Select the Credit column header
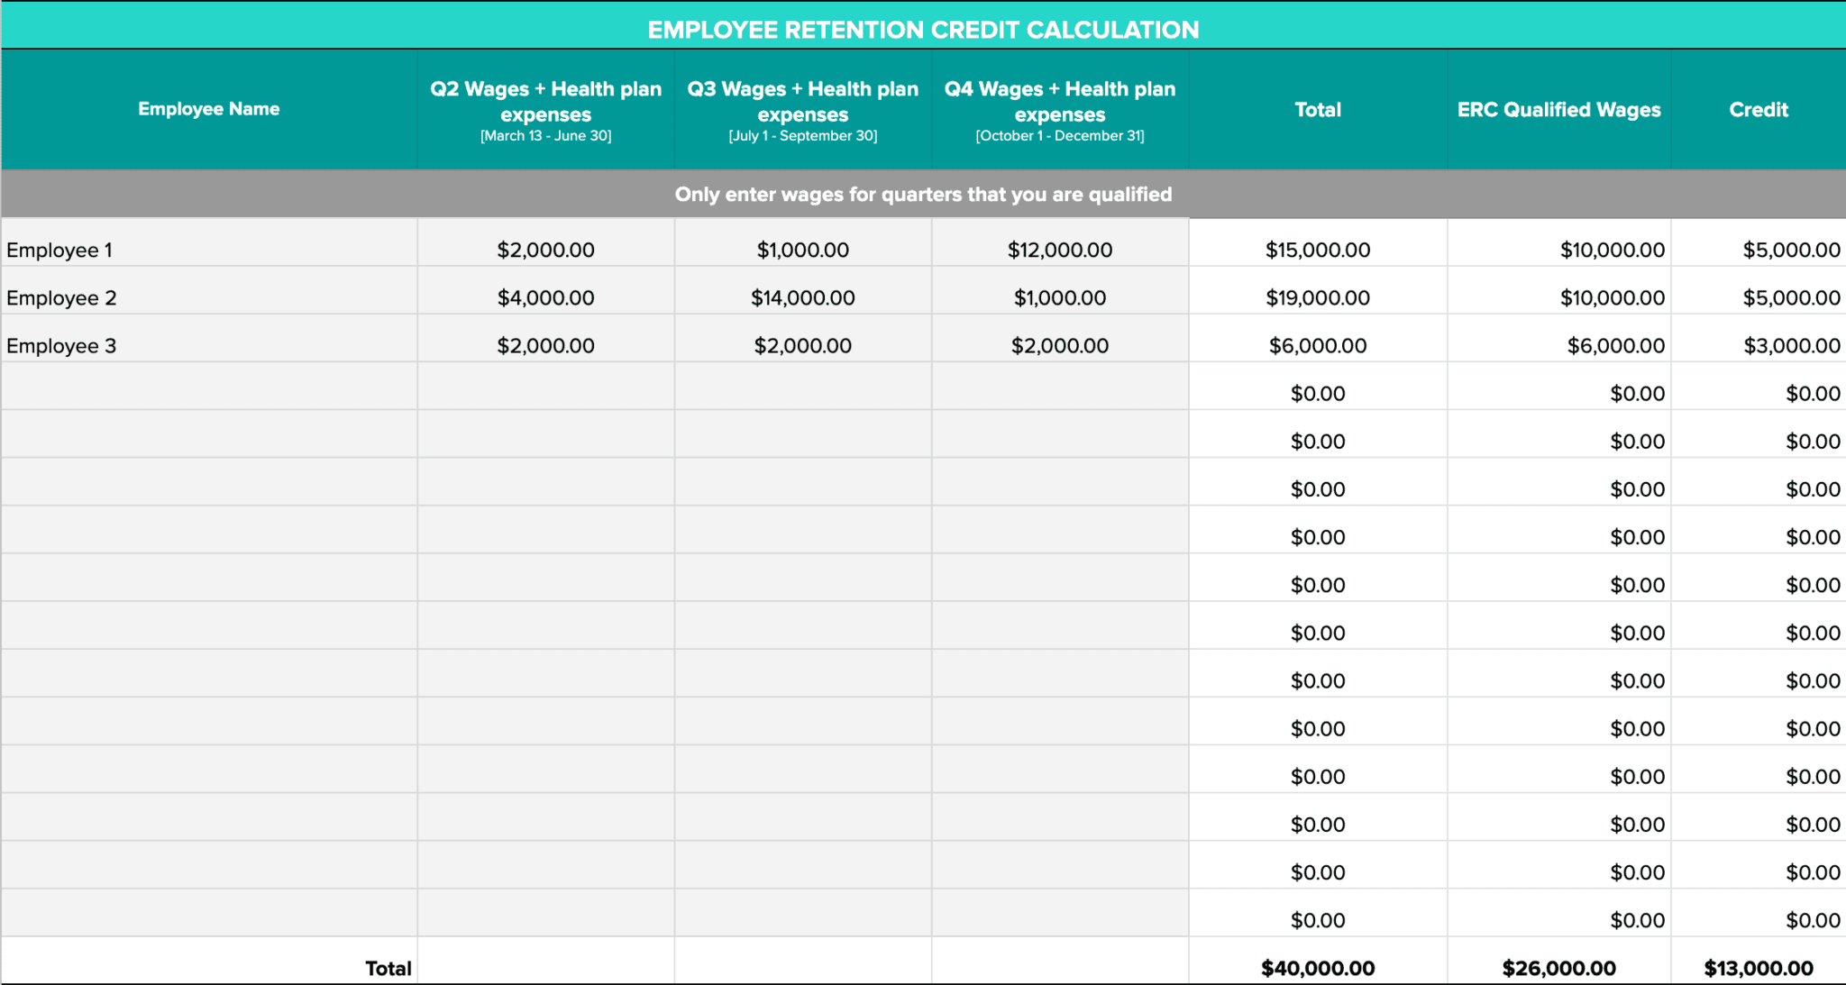The width and height of the screenshot is (1846, 985). click(x=1758, y=109)
